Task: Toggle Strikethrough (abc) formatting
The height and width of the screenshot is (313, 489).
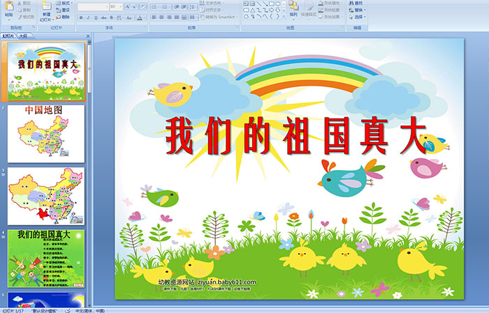Action: tap(104, 17)
